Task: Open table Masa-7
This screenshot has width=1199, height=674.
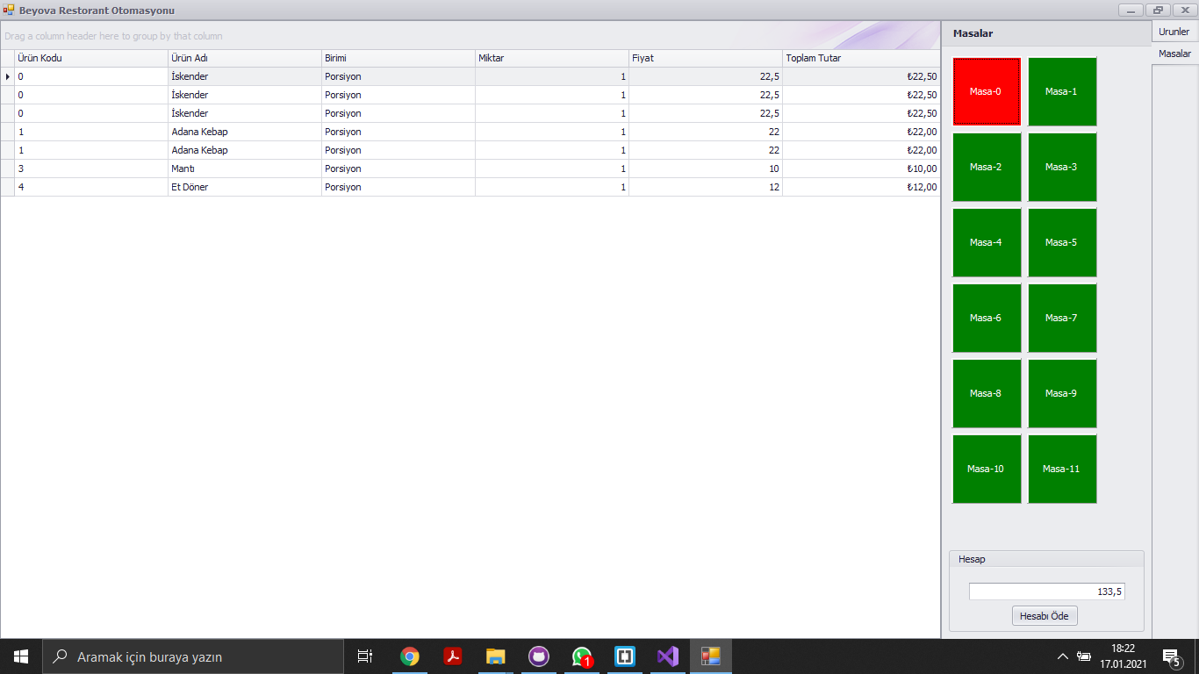Action: click(x=1062, y=318)
